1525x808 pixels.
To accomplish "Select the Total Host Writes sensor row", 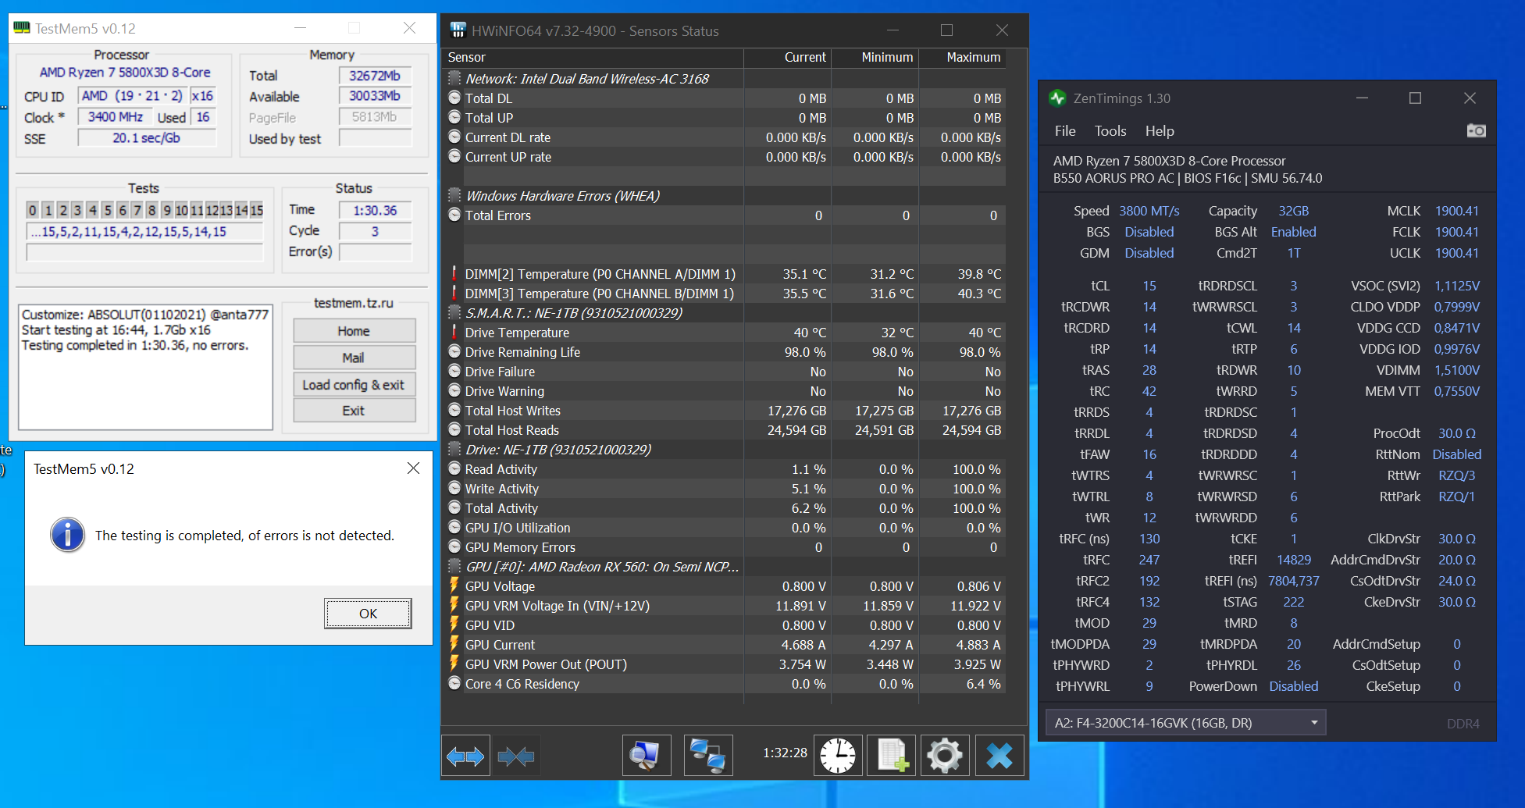I will 725,411.
